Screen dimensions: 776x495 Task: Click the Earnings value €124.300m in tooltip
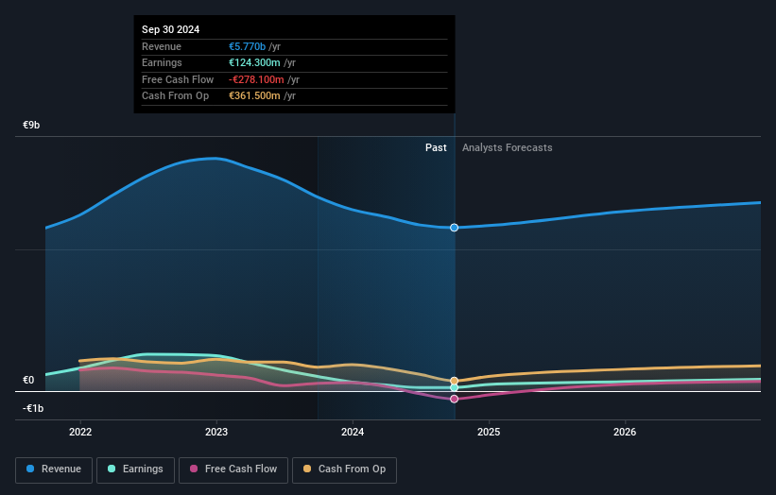[254, 62]
